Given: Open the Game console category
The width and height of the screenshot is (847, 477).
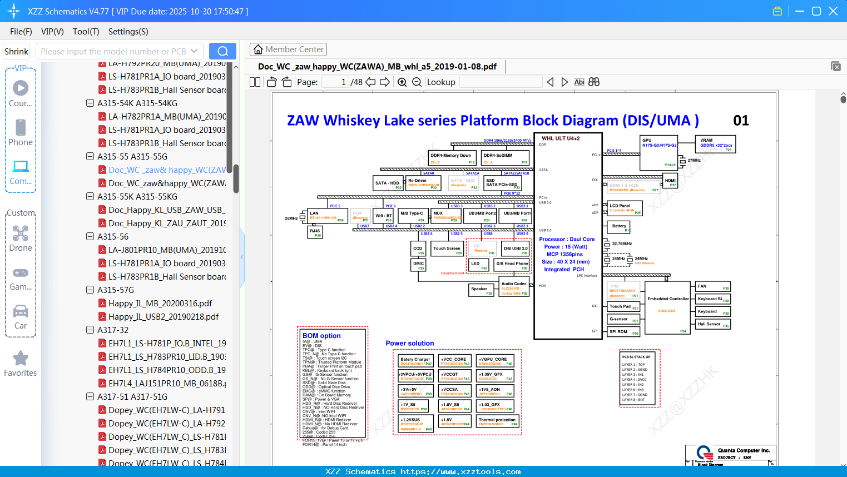Looking at the screenshot, I should pyautogui.click(x=21, y=278).
